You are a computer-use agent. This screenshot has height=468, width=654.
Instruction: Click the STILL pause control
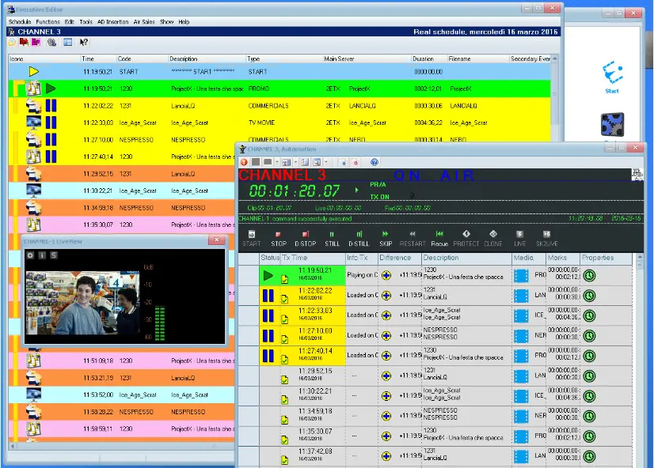(x=332, y=238)
